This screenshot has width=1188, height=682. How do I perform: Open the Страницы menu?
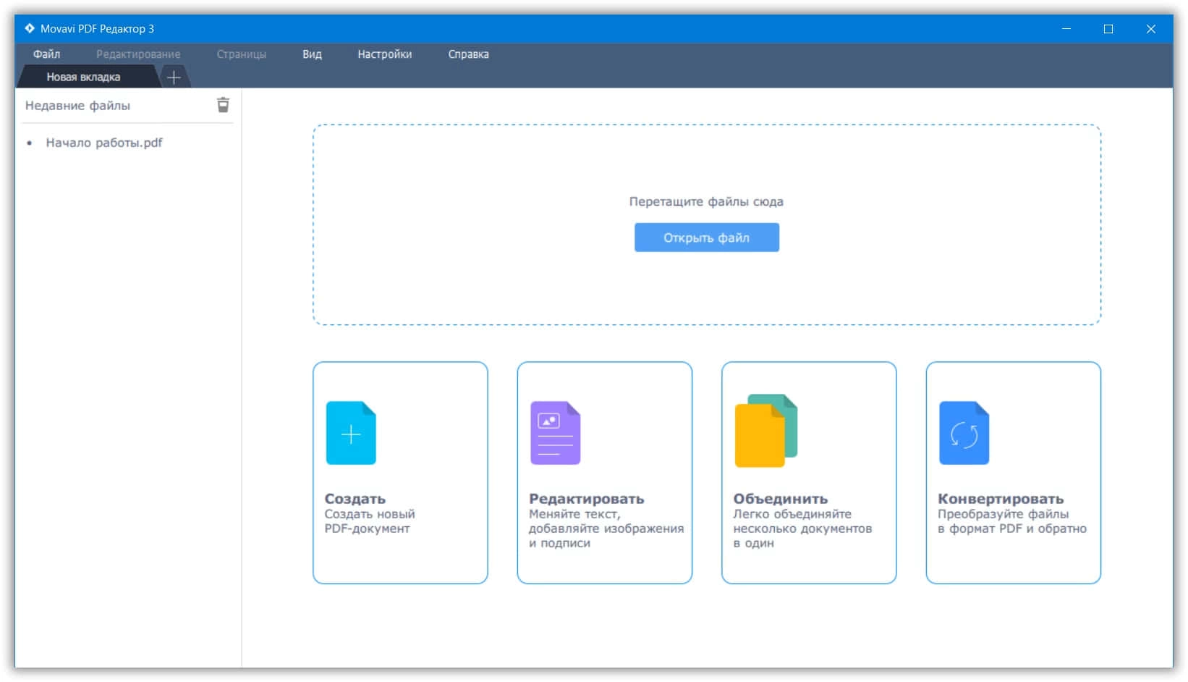click(x=242, y=54)
